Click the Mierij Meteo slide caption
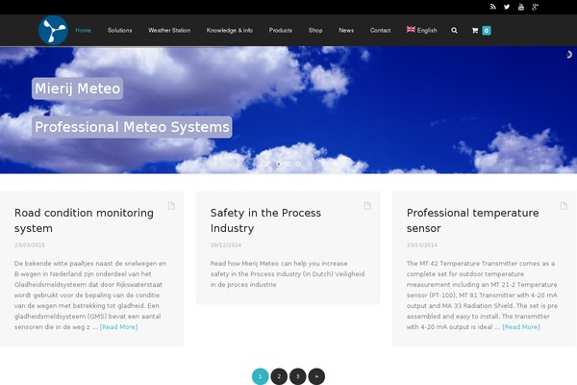The width and height of the screenshot is (577, 385). coord(77,89)
